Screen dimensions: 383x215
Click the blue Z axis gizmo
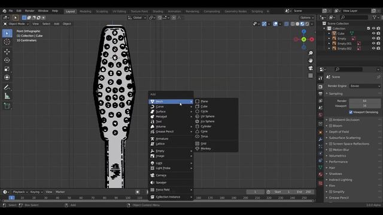(303, 32)
